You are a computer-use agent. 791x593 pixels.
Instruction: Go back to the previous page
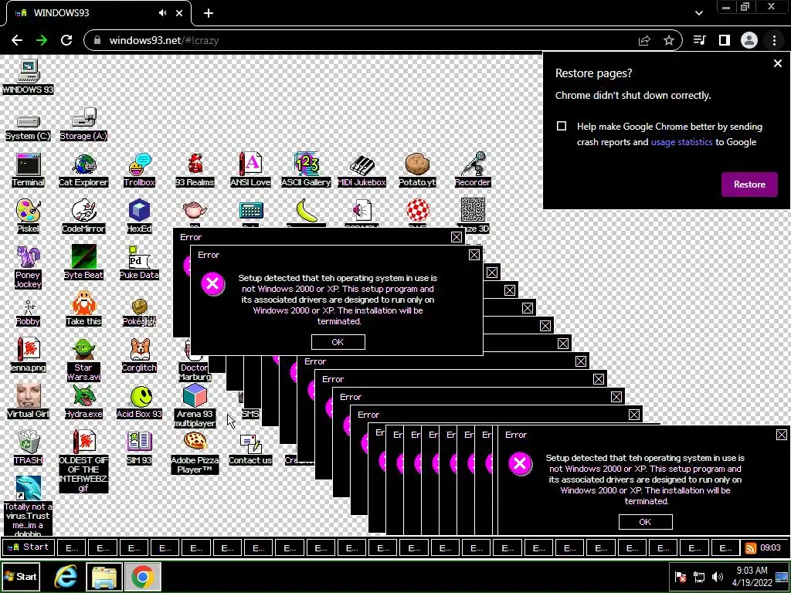point(17,40)
